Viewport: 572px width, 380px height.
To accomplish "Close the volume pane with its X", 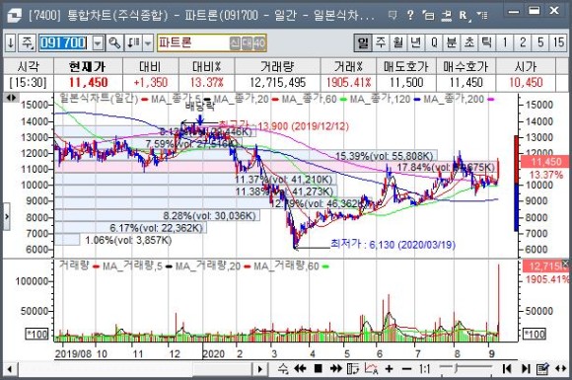I will [565, 264].
